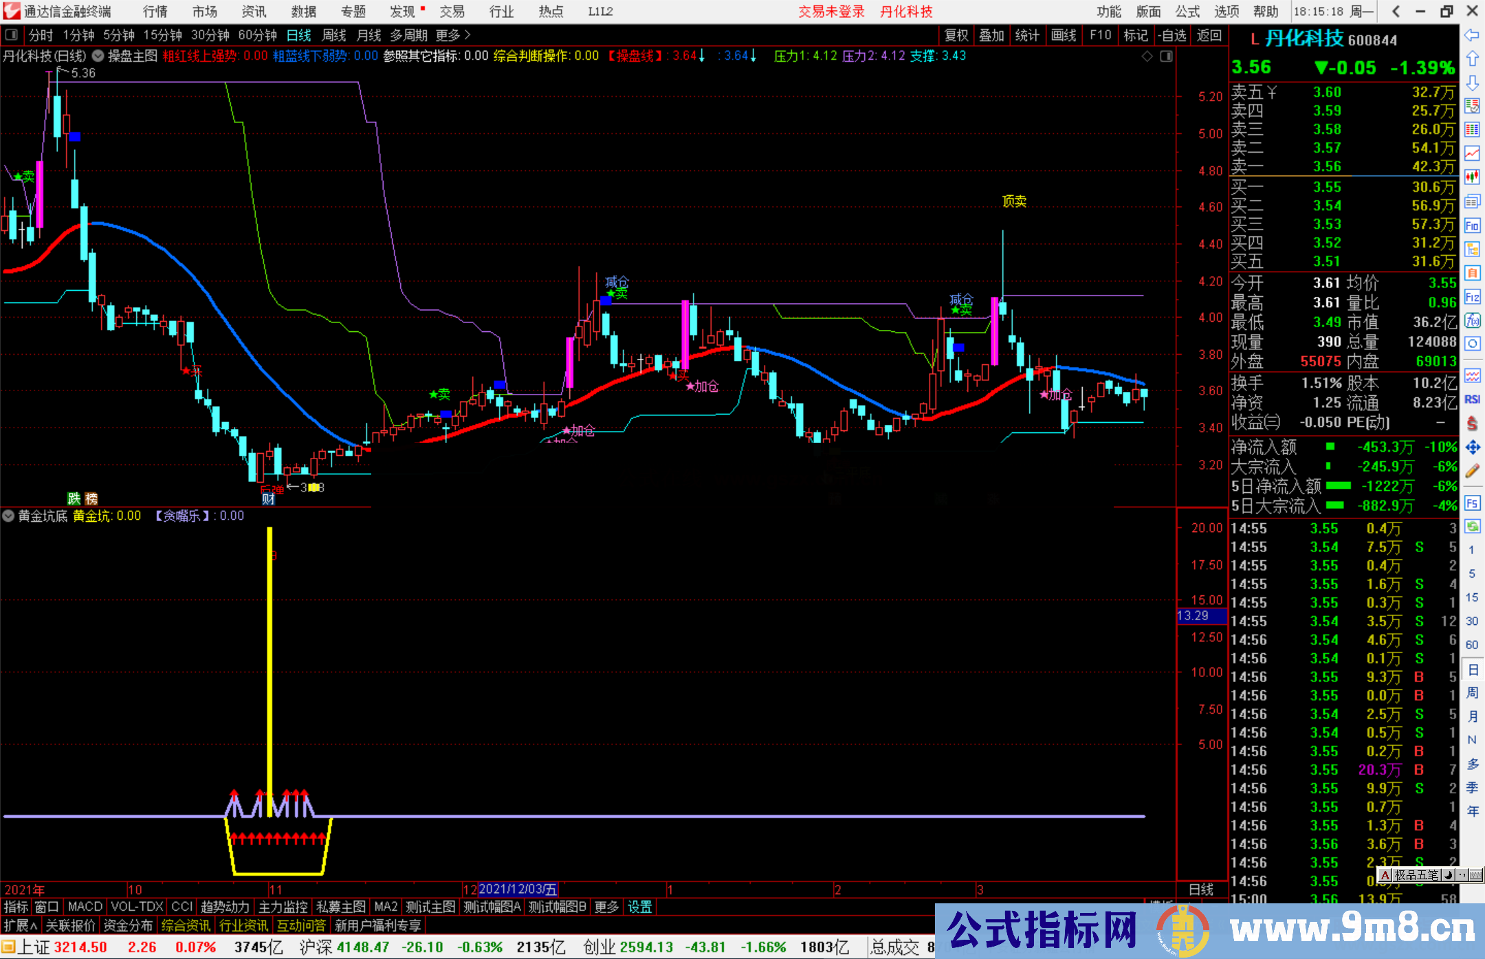Collapse the 操盘主图 panel circle toggle

(x=98, y=56)
